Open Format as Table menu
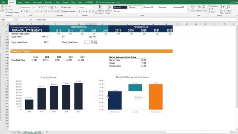This screenshot has height=134, width=238. tap(109, 10)
